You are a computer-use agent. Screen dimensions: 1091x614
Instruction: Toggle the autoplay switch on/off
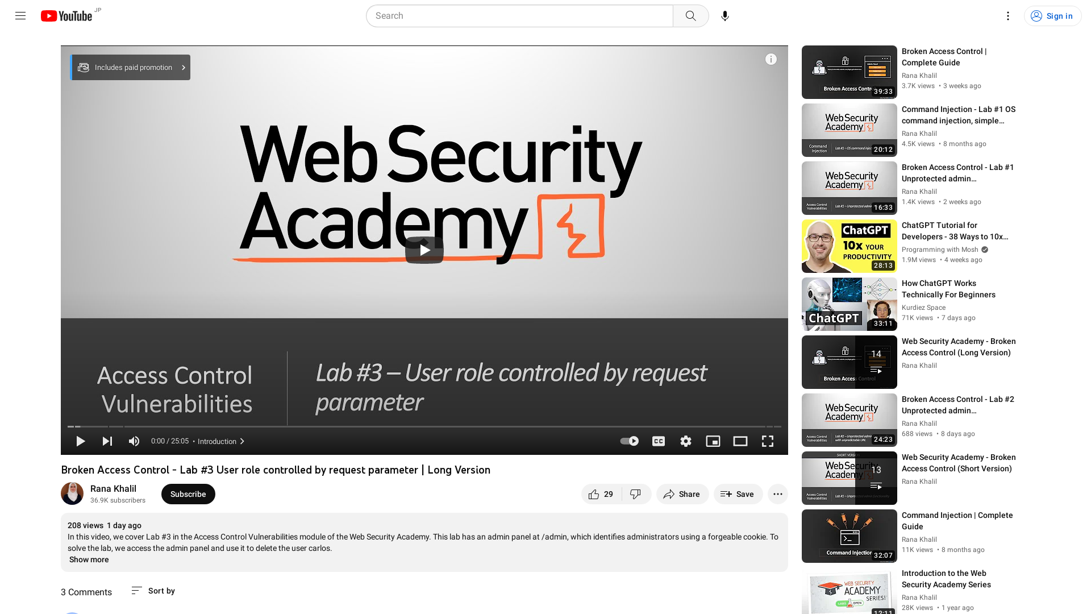pos(628,441)
